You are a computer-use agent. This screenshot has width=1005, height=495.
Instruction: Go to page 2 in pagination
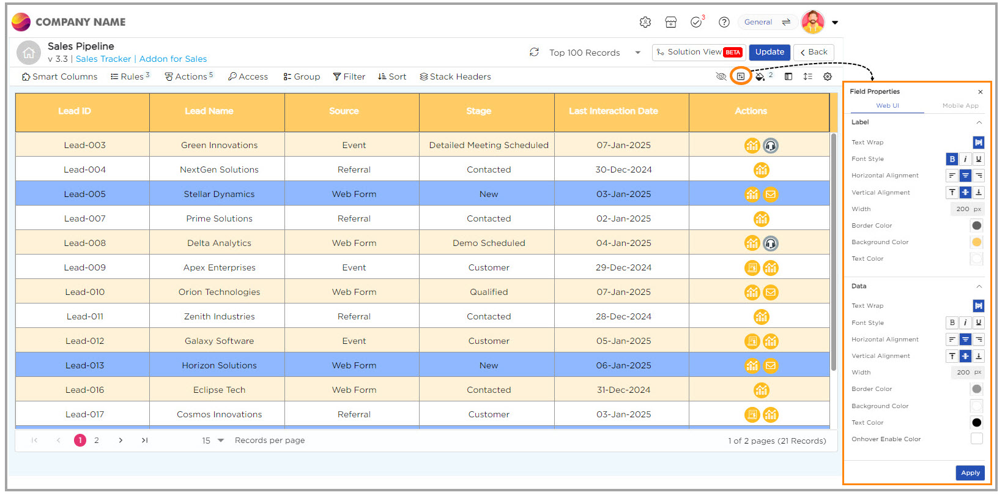(x=97, y=441)
